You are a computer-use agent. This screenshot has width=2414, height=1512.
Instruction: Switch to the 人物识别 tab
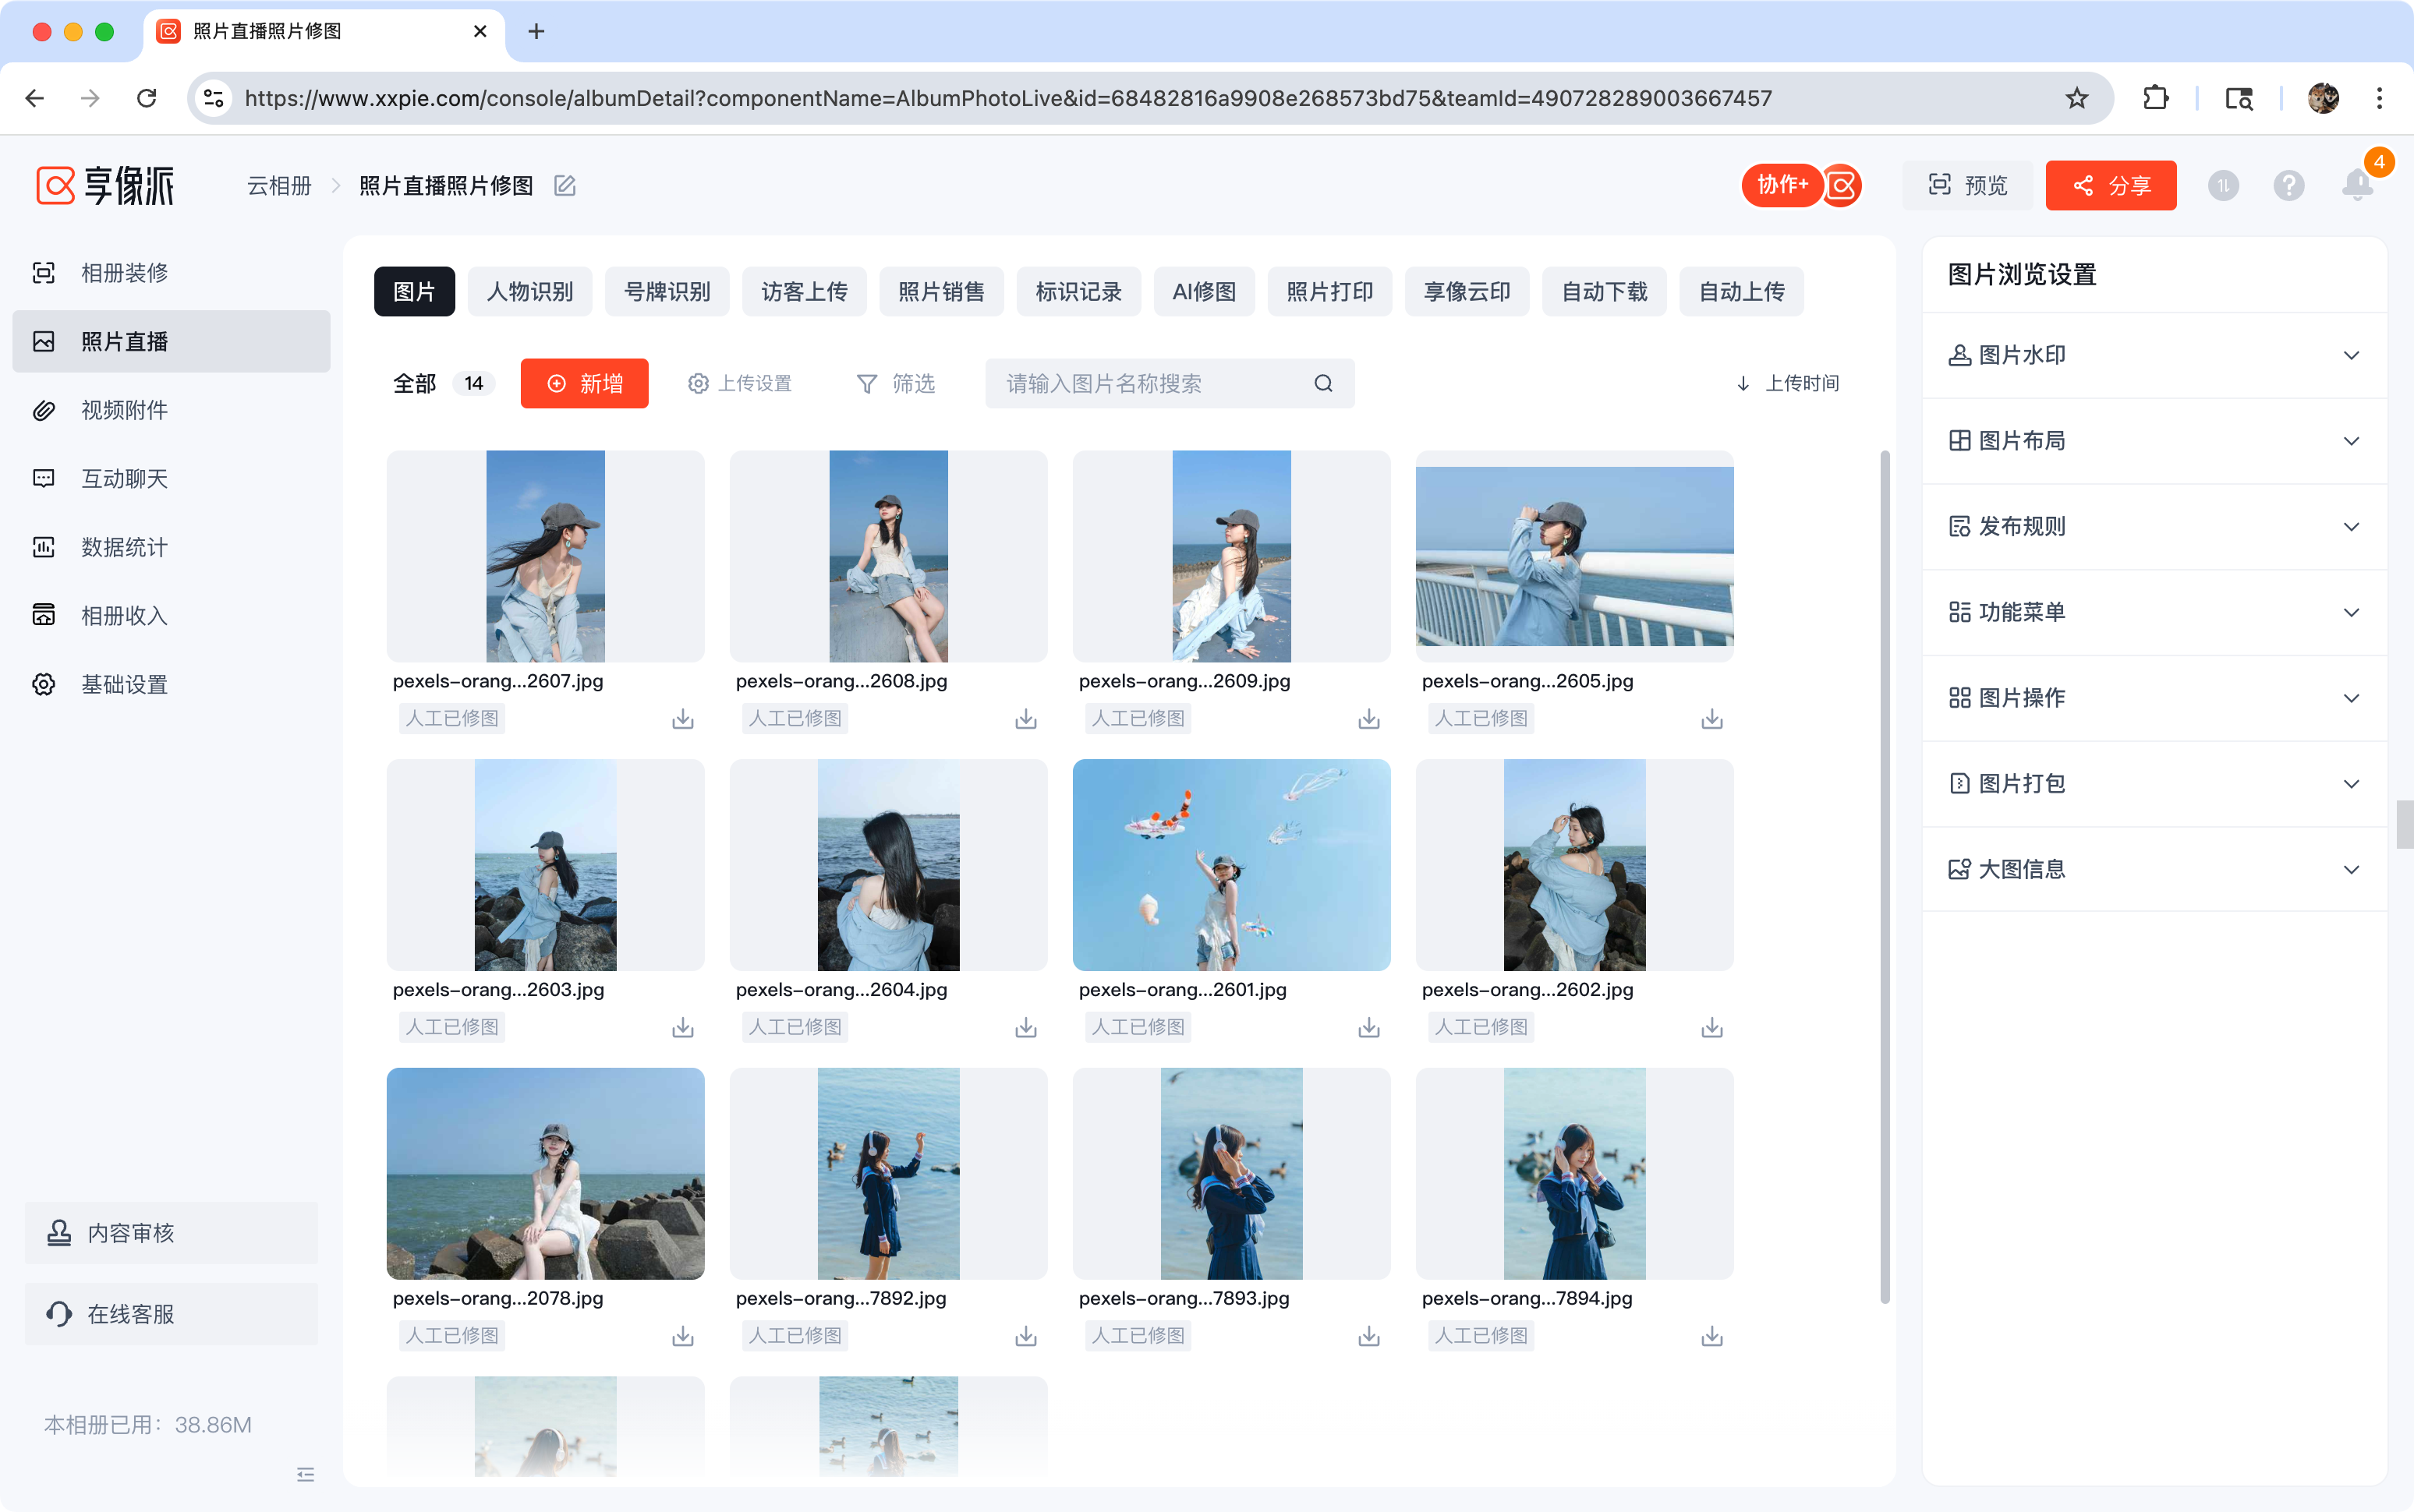click(529, 292)
